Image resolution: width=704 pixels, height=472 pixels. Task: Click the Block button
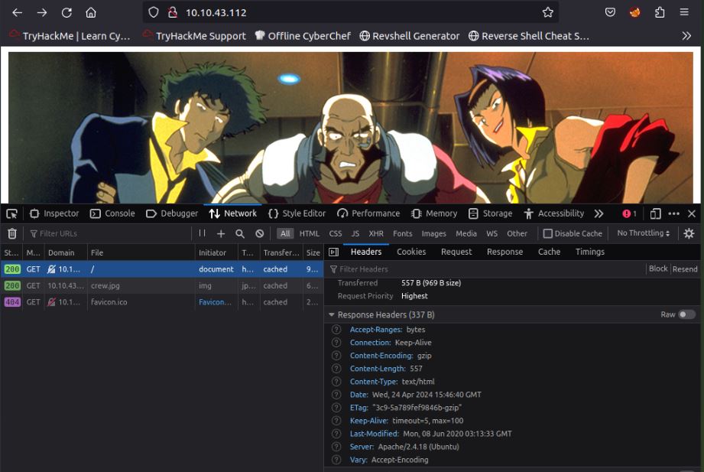[x=658, y=269]
